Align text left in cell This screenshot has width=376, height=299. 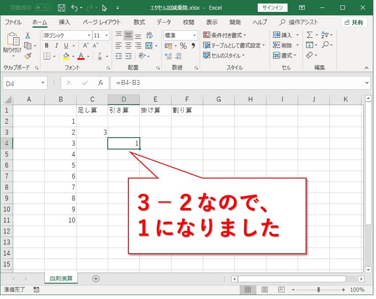point(119,46)
